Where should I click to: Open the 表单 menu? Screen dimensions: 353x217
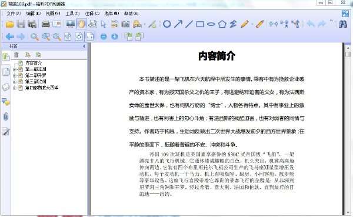[x=112, y=14]
